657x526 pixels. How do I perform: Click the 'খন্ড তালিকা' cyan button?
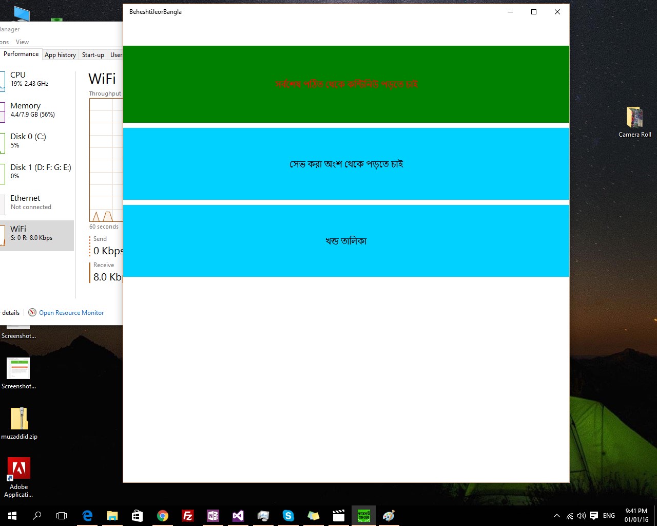[x=346, y=241]
